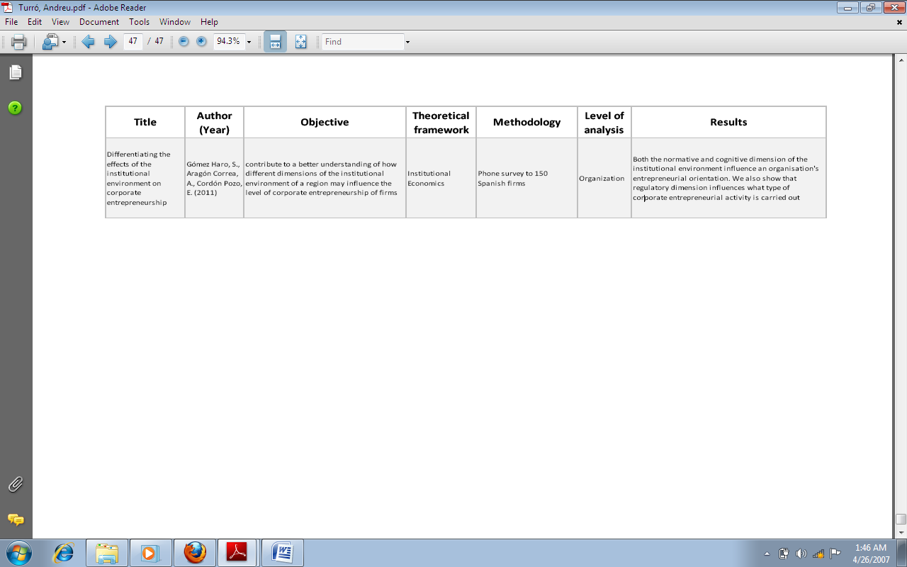Minimize the Adobe Reader window
This screenshot has height=567, width=907.
click(x=847, y=7)
